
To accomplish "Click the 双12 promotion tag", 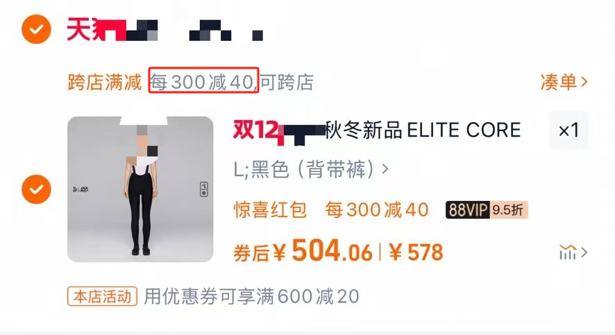I will tap(257, 130).
